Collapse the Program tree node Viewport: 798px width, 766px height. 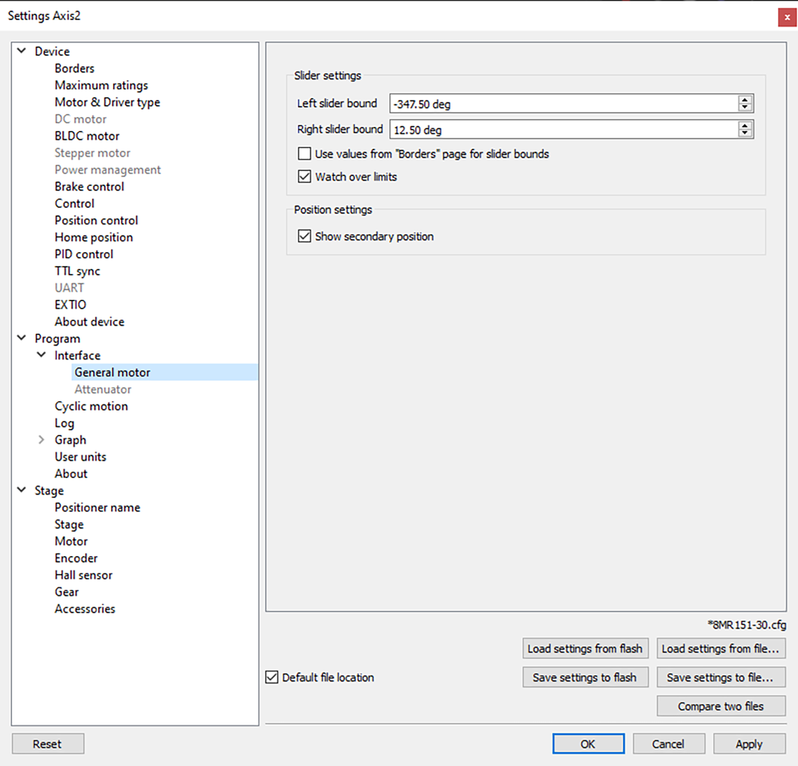pos(22,338)
